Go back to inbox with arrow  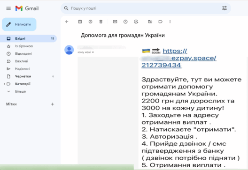[67, 22]
